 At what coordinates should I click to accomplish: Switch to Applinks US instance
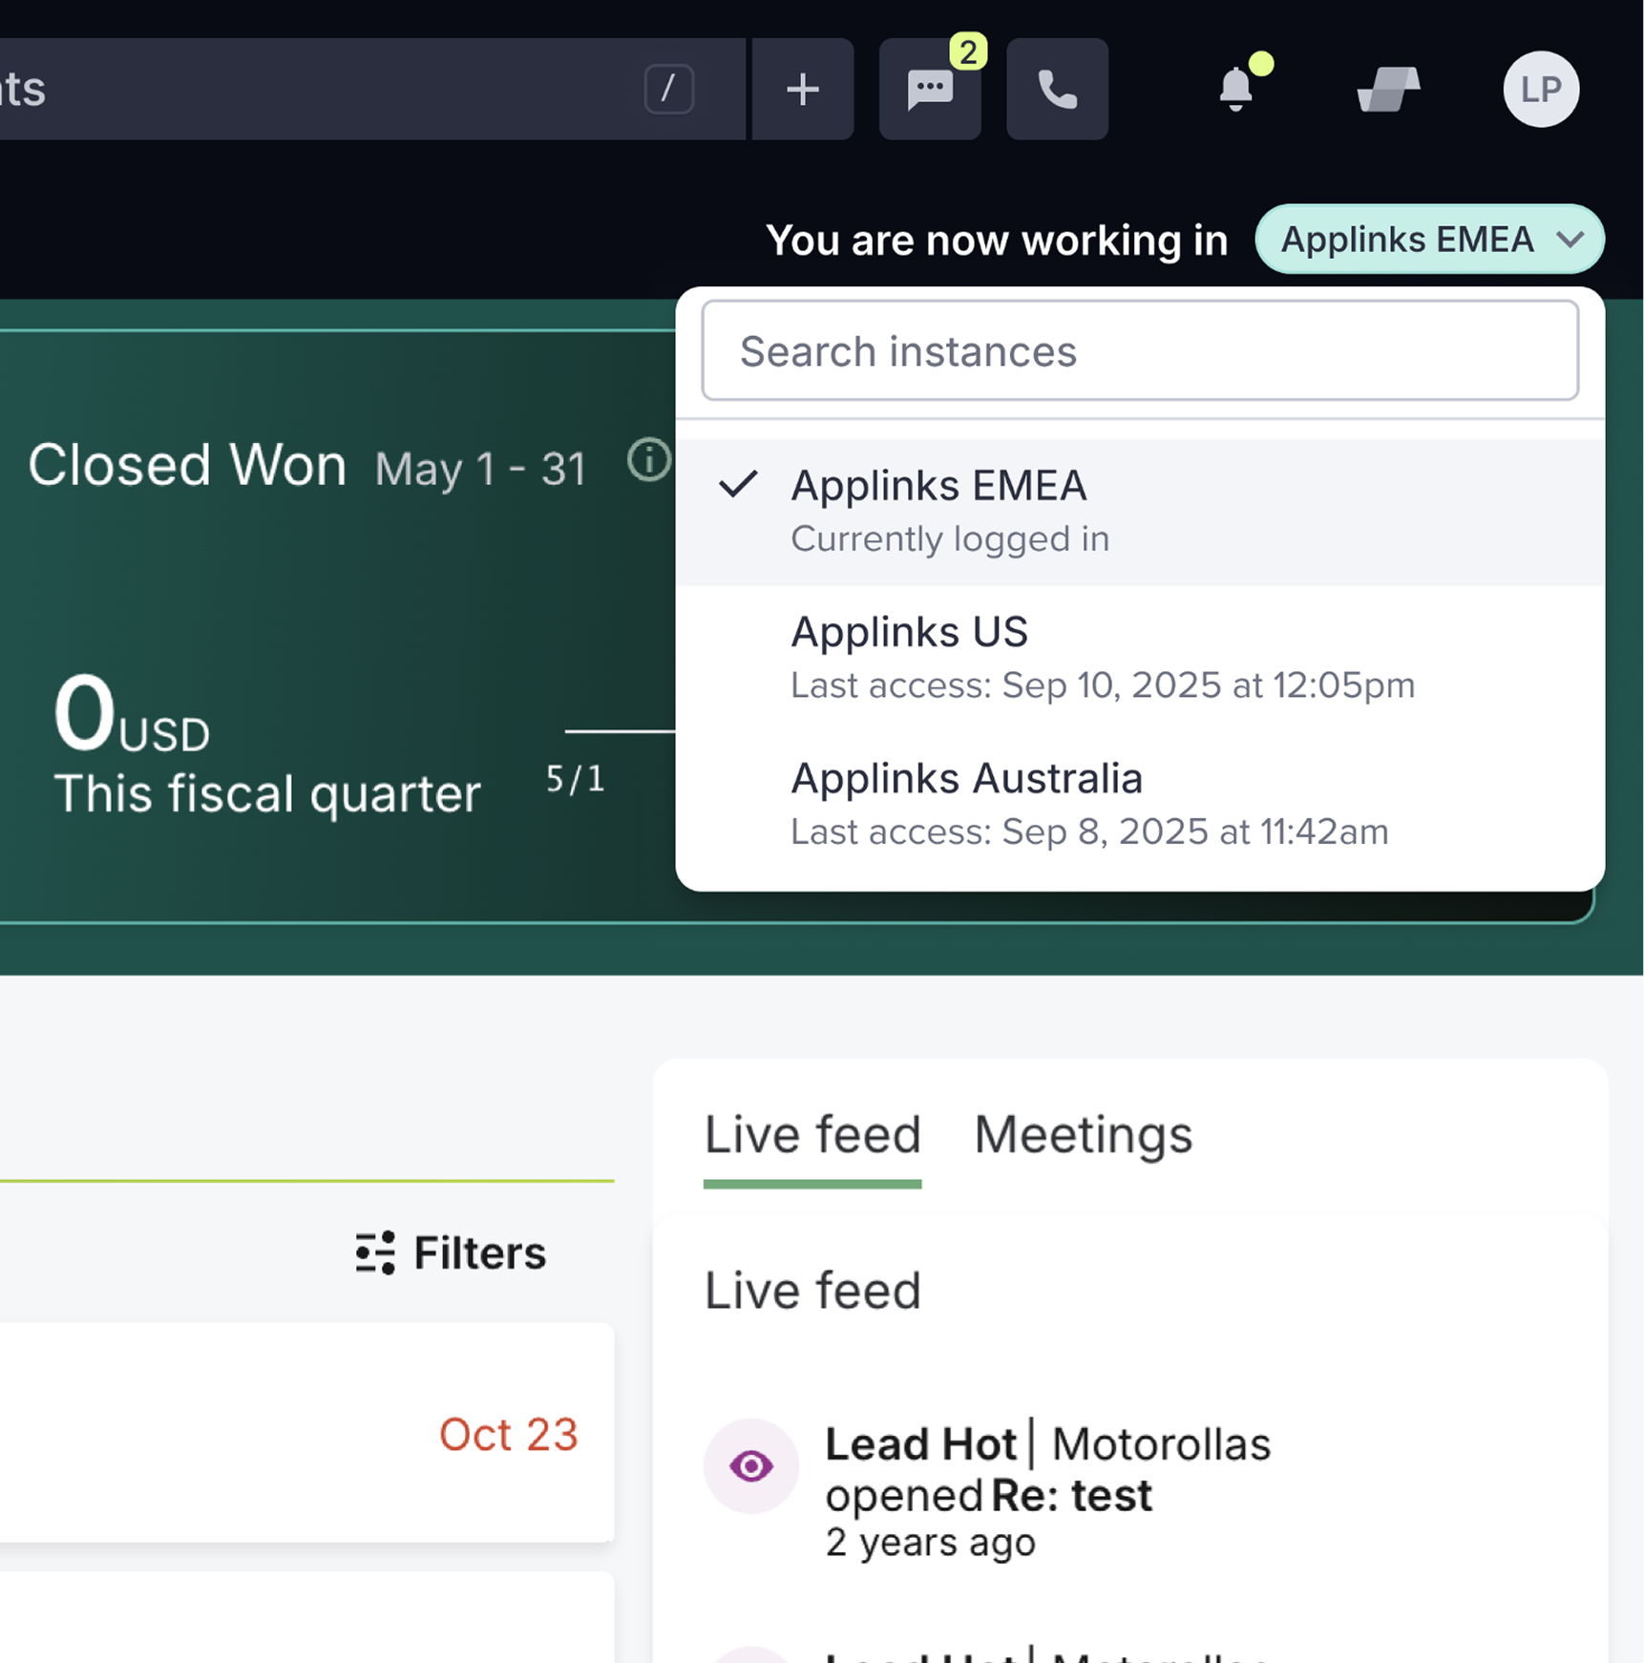(x=1140, y=658)
